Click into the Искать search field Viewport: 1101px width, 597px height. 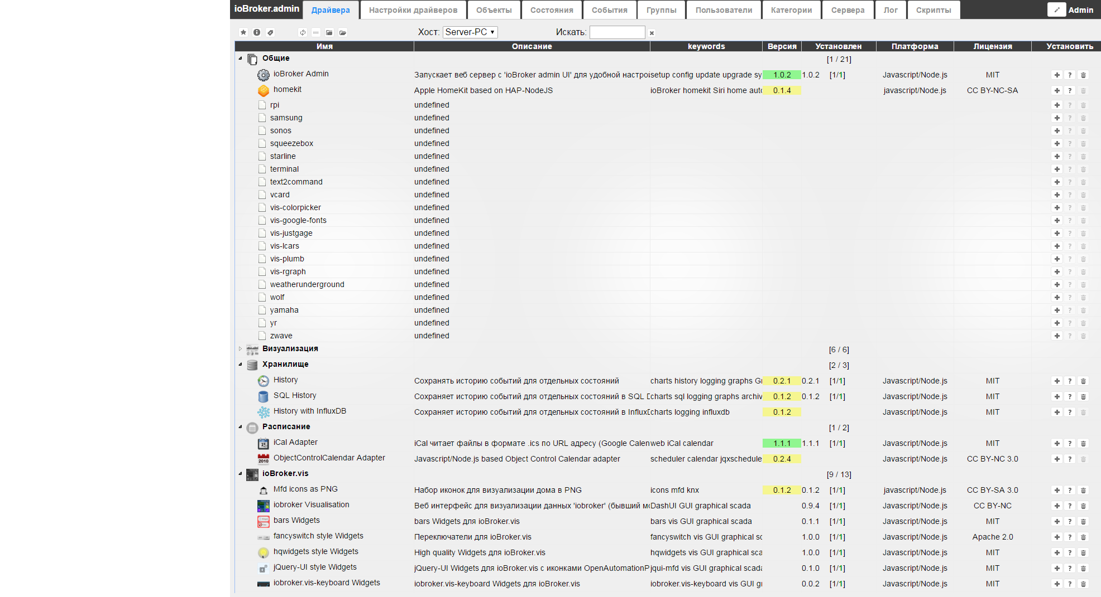(617, 32)
